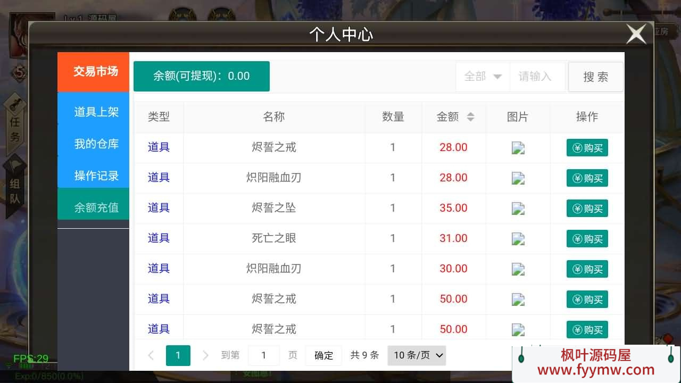Click the 余额(可提现) balance button

pos(201,76)
